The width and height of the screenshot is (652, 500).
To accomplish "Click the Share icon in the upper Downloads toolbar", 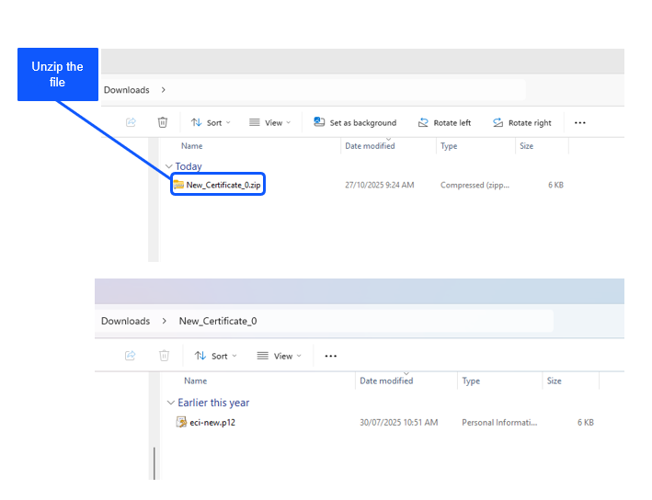I will 131,122.
